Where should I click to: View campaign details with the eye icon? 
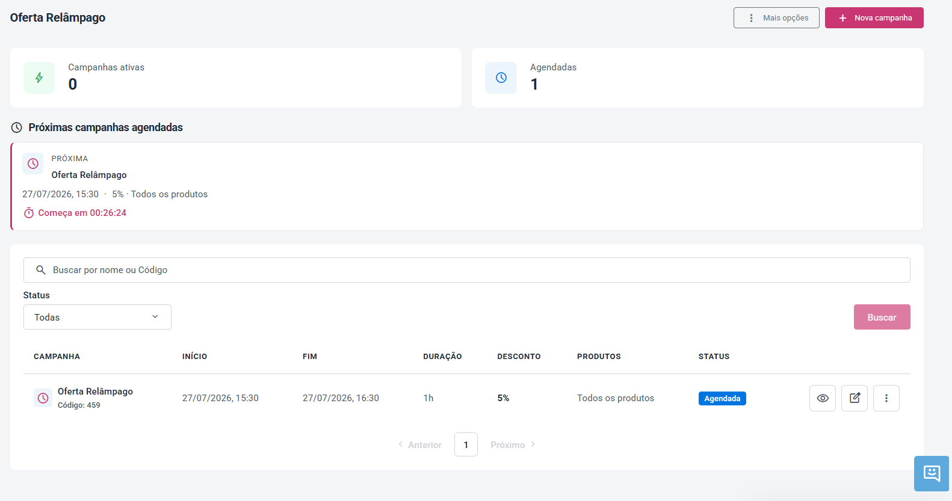point(823,398)
